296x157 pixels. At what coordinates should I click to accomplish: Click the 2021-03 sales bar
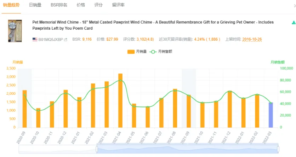[107, 104]
